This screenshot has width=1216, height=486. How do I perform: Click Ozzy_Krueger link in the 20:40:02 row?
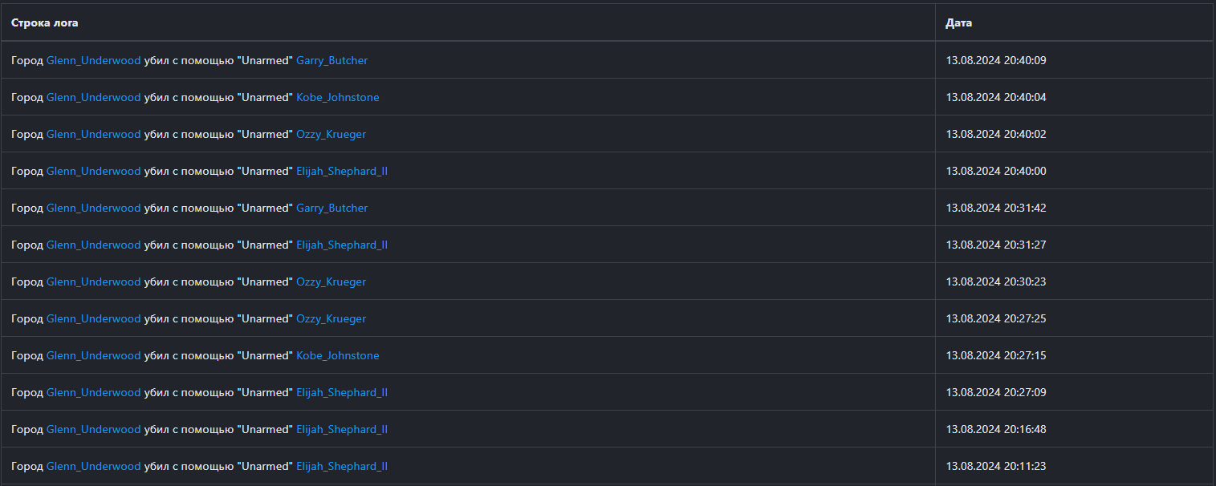point(331,134)
